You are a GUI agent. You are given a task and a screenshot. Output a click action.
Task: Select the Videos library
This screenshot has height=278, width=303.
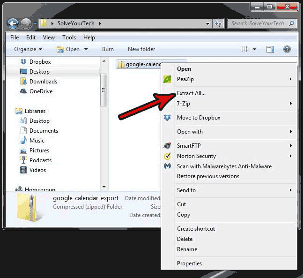[x=37, y=170]
